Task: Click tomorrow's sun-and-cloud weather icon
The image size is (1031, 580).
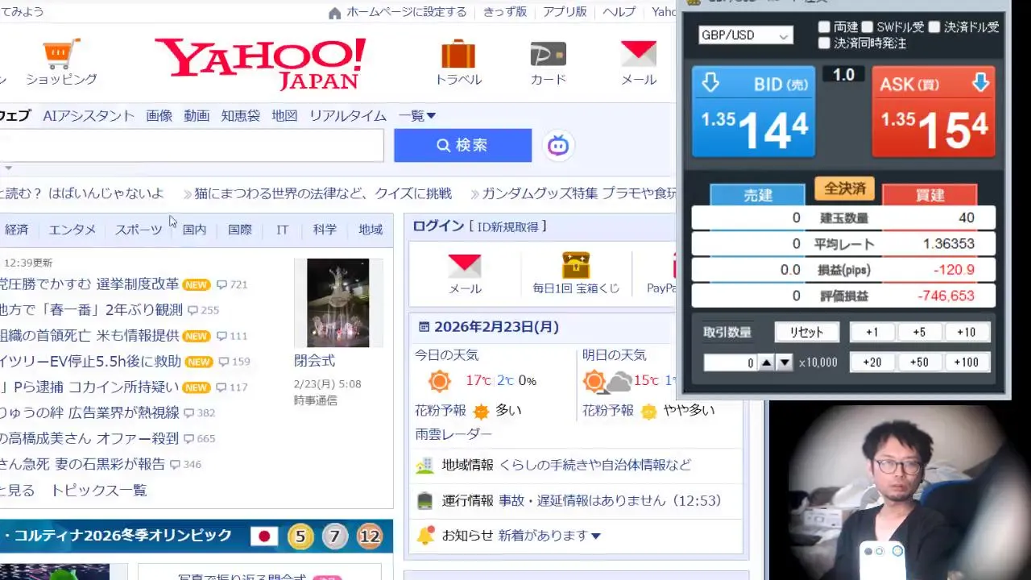Action: click(607, 381)
